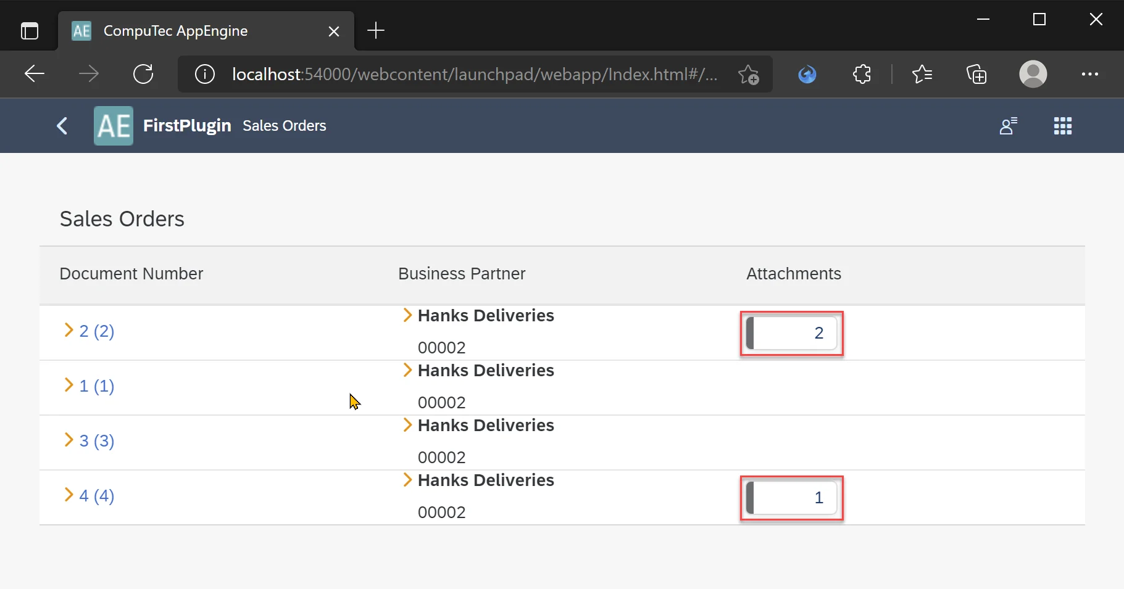Open browser Settings and more menu
1124x589 pixels.
1089,74
